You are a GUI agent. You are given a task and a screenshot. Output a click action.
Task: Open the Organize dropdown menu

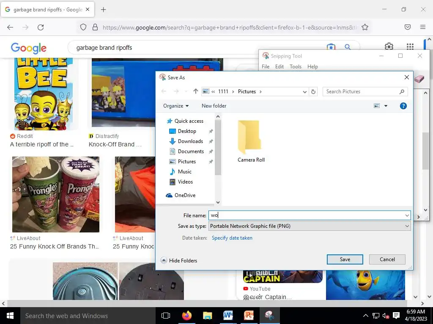(176, 106)
